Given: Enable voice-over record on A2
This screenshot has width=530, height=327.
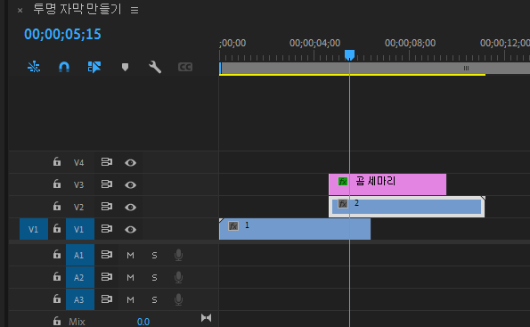Looking at the screenshot, I should tap(178, 278).
